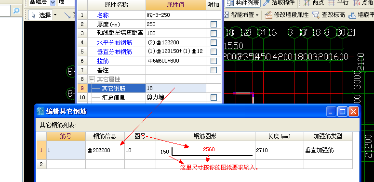The image size is (374, 182).
Task: Open 修改墙段属性 modify wall segment properties
Action: point(287,15)
